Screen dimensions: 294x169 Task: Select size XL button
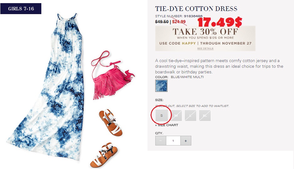point(205,115)
